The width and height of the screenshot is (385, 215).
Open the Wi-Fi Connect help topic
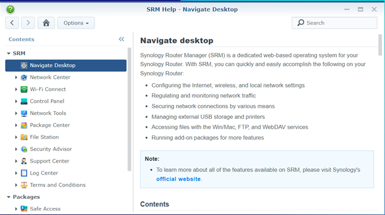click(x=48, y=89)
